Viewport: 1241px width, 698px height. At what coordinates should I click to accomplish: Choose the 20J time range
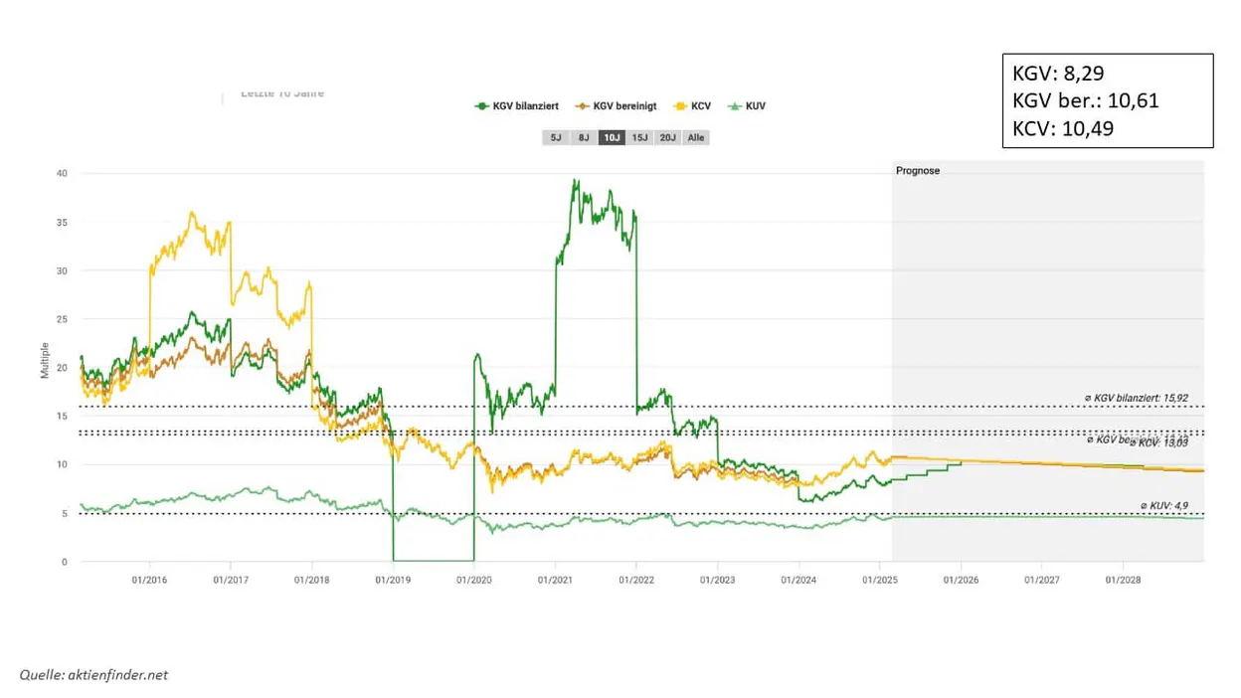pos(667,137)
